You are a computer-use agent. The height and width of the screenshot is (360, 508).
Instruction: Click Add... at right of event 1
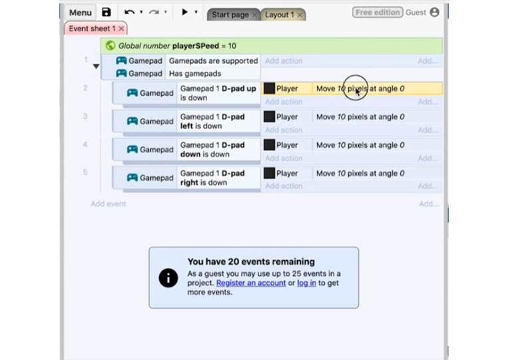tap(427, 61)
